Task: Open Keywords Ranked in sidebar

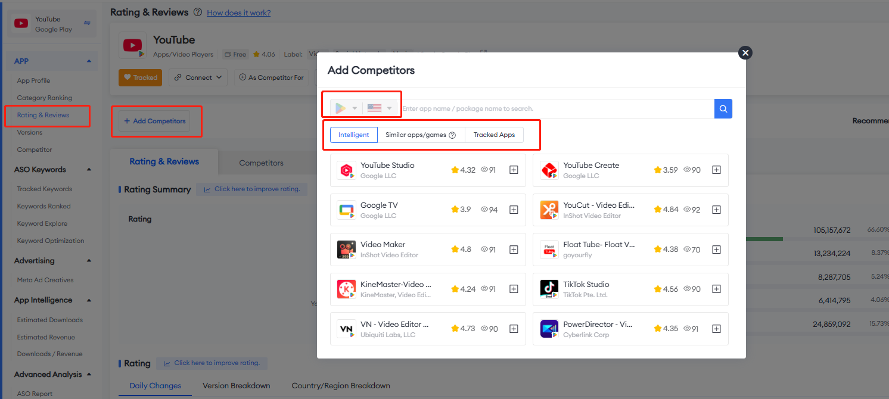Action: tap(44, 206)
